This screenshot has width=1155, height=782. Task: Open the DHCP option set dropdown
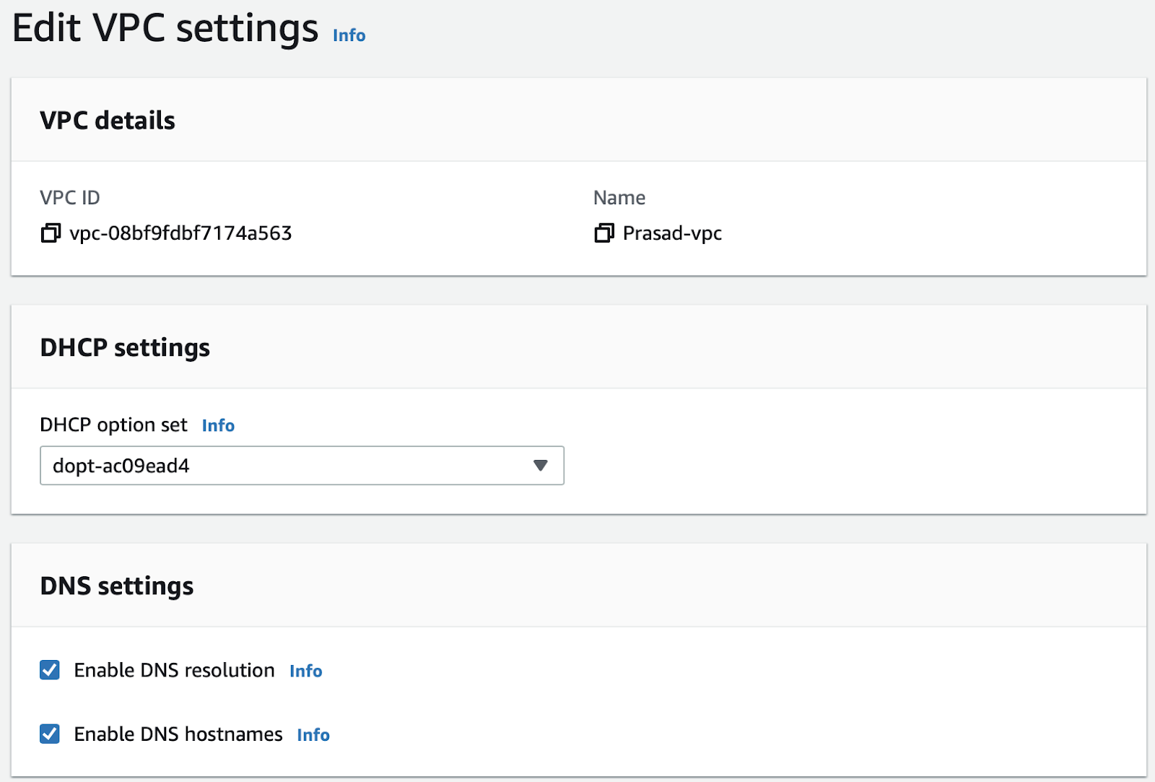click(x=302, y=466)
